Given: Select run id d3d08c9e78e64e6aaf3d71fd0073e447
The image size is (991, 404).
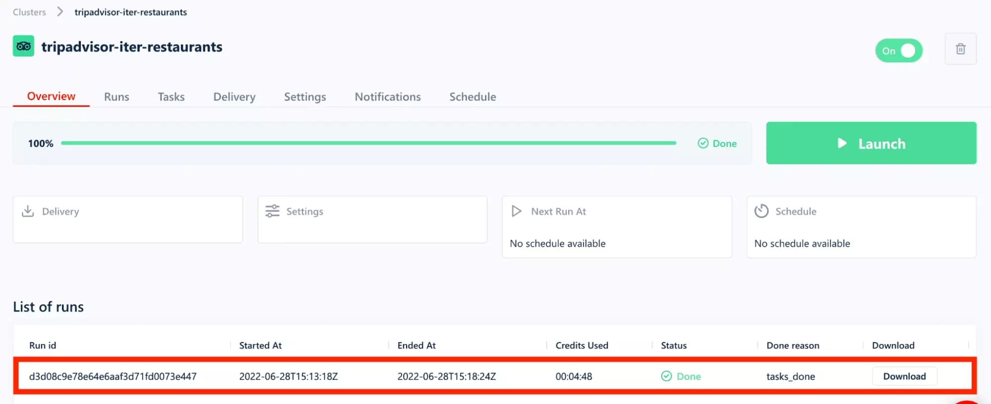Looking at the screenshot, I should click(x=113, y=376).
